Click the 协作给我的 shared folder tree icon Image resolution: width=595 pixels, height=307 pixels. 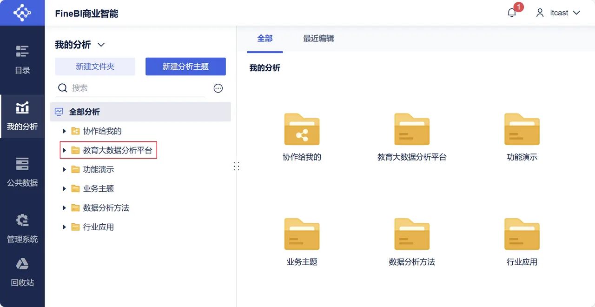point(75,131)
